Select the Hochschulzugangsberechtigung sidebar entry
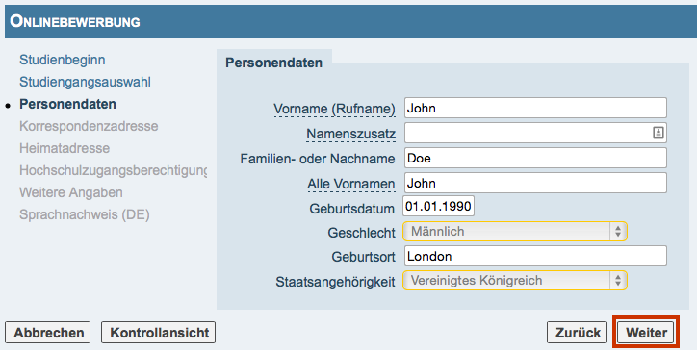Image resolution: width=697 pixels, height=350 pixels. [x=114, y=170]
